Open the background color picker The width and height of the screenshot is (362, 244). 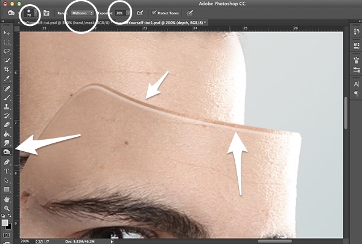tap(9, 227)
